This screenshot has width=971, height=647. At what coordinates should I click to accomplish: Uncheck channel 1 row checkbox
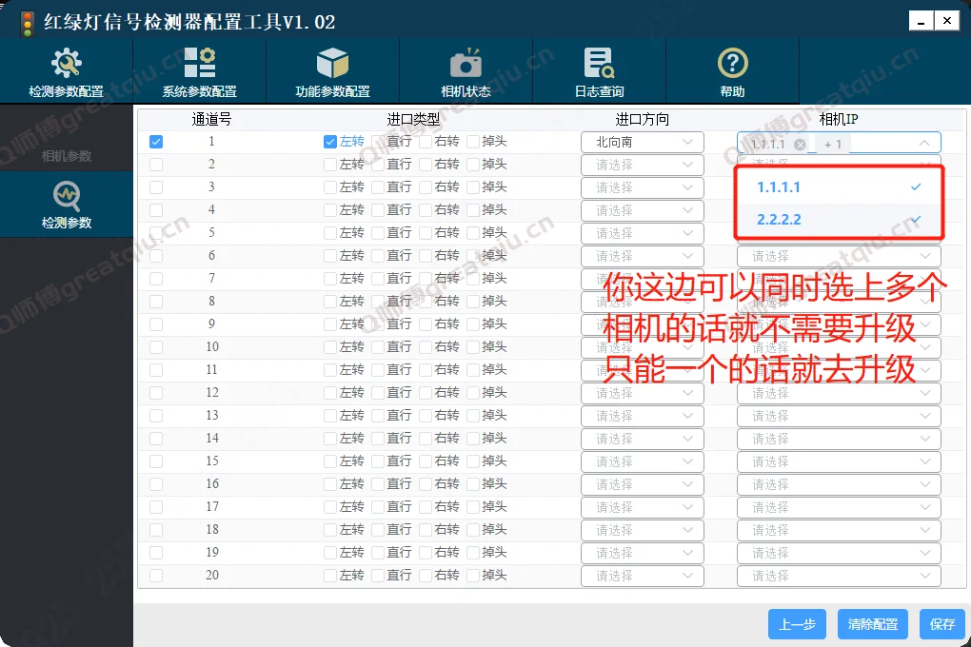(x=156, y=141)
